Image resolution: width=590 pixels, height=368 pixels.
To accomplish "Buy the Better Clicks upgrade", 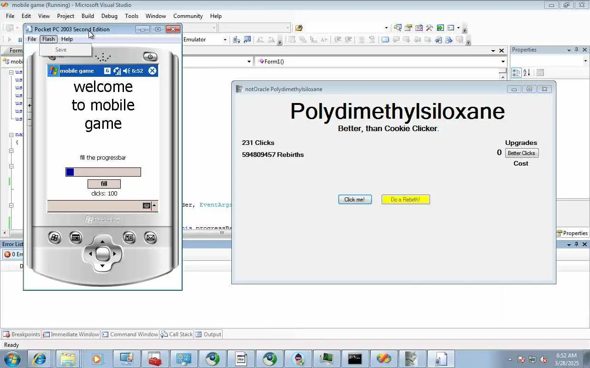I will coord(521,153).
